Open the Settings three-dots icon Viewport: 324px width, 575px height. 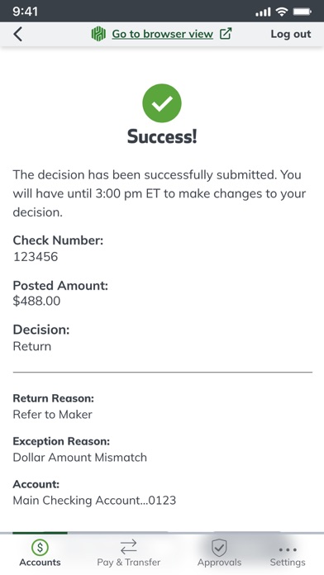[288, 549]
